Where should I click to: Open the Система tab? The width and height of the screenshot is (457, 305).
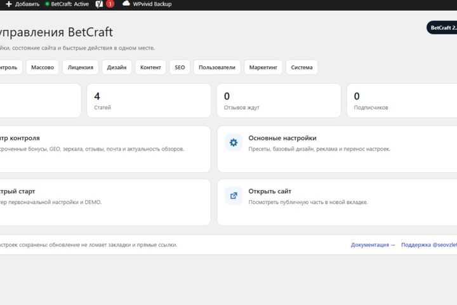[301, 67]
